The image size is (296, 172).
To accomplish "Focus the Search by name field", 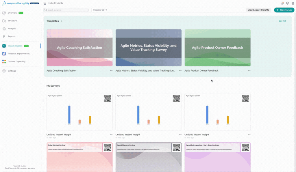I will (x=66, y=10).
